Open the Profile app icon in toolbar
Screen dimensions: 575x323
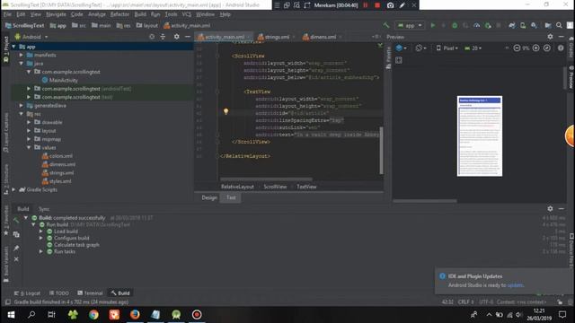point(477,25)
